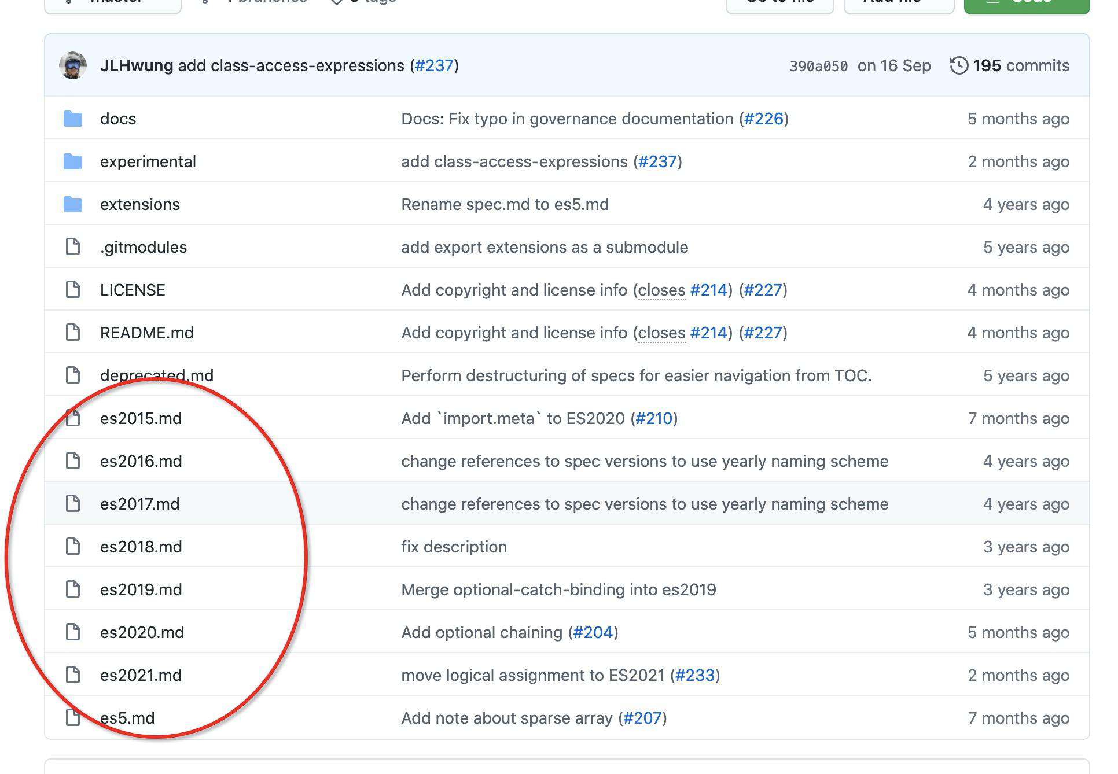The width and height of the screenshot is (1118, 774).
Task: Open es2017.md commit 'change references to spec versions'
Action: pos(645,504)
